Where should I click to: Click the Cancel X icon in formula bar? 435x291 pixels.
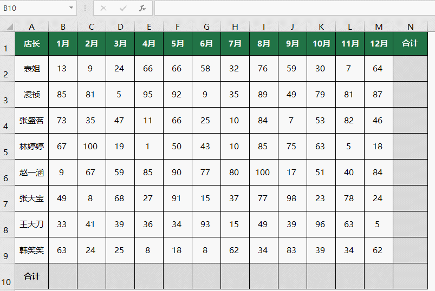pyautogui.click(x=103, y=8)
